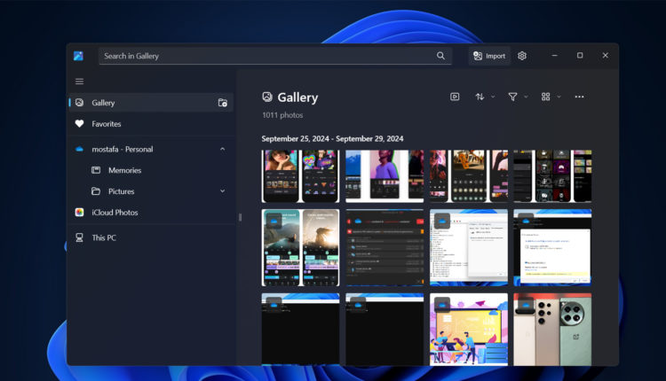The width and height of the screenshot is (666, 381).
Task: Click the grid view layout icon
Action: click(x=546, y=97)
